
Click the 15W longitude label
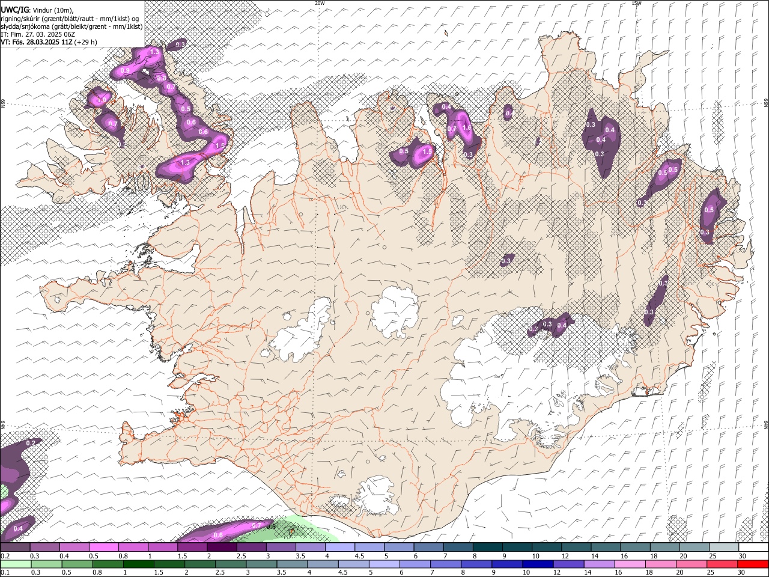coord(636,3)
